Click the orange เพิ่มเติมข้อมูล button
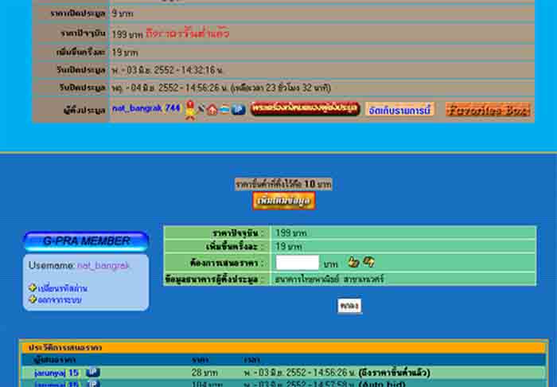Viewport: 557px width, 387px height. click(x=284, y=201)
